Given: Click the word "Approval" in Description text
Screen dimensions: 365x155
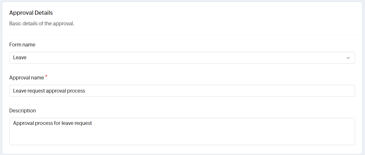Looking at the screenshot, I should tap(23, 123).
